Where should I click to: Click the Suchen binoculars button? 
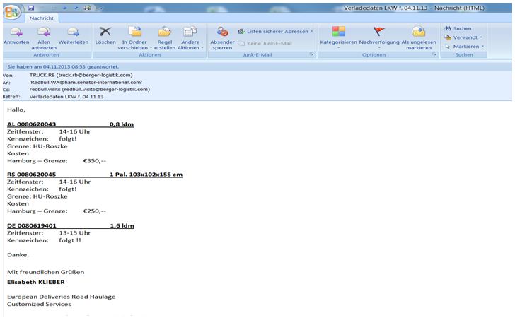[458, 28]
